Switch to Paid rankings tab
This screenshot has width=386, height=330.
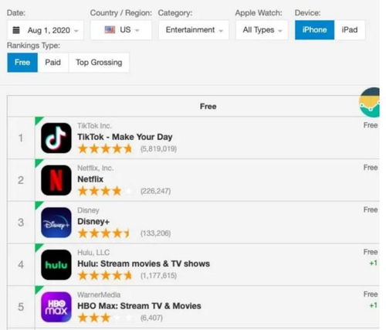(x=53, y=63)
